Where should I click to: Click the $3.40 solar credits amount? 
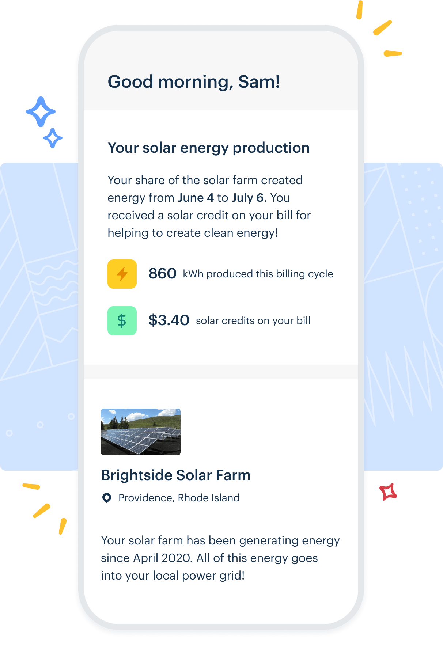pyautogui.click(x=169, y=320)
